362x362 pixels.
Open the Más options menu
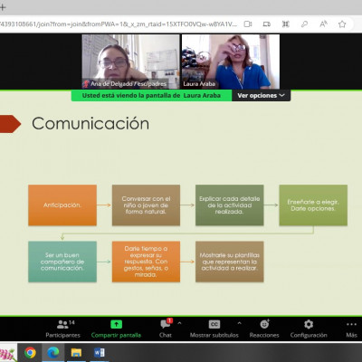tap(351, 329)
